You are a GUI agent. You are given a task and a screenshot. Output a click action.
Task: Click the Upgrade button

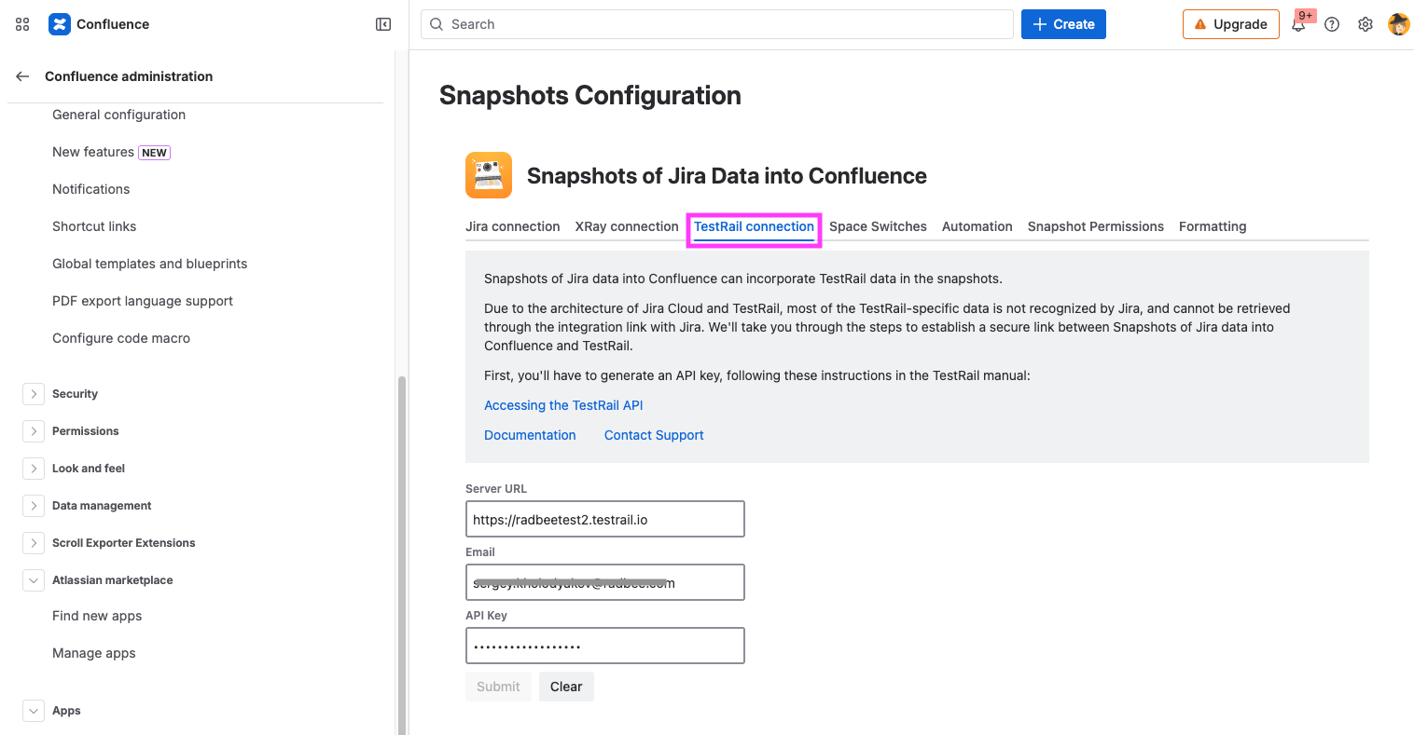1231,24
